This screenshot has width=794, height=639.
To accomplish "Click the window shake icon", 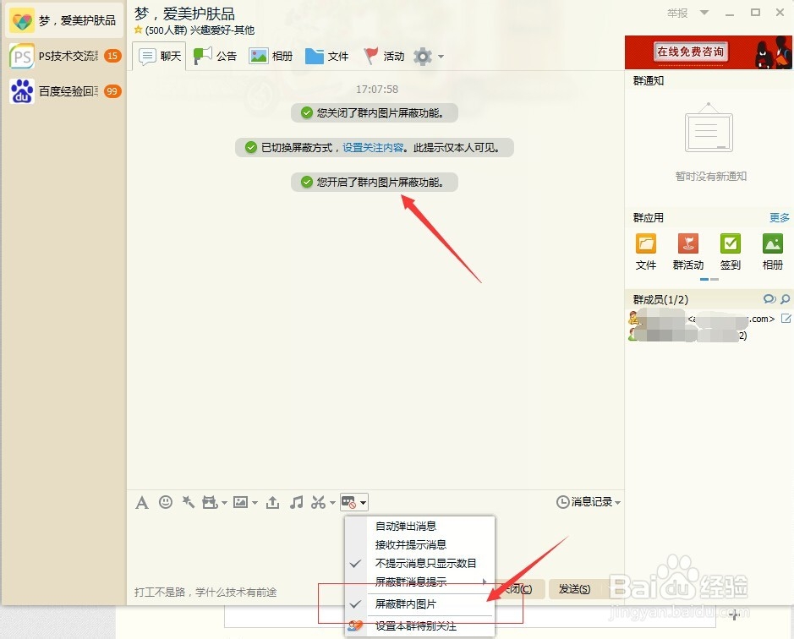I will (188, 502).
